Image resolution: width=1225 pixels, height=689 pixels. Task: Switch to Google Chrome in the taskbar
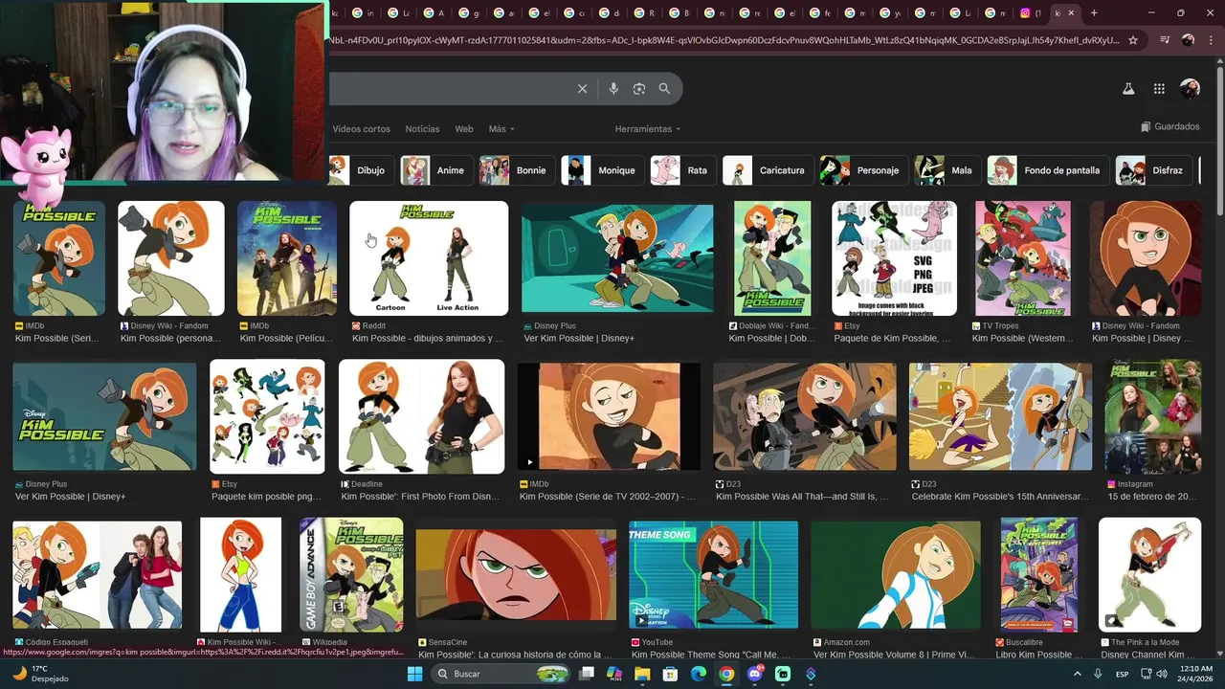point(726,674)
